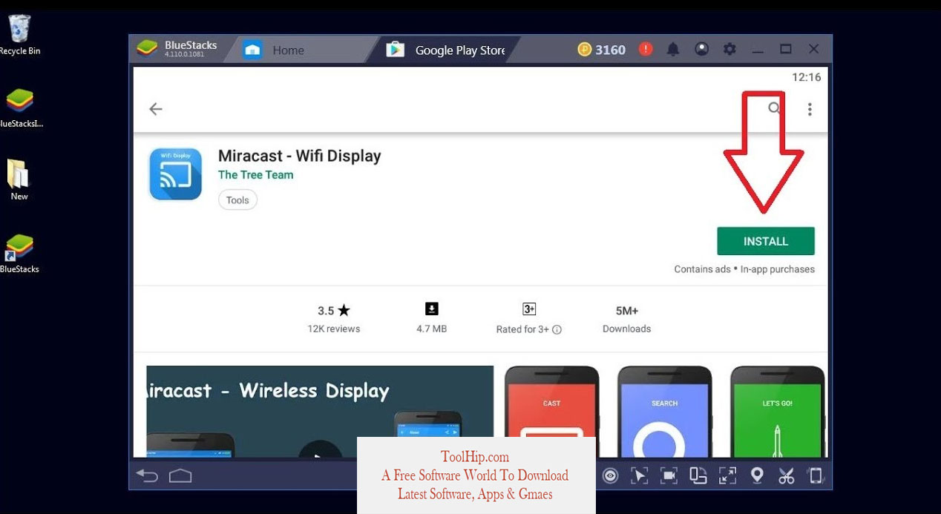Open the 3160 coins balance
Screen dimensions: 941x514
tap(602, 50)
